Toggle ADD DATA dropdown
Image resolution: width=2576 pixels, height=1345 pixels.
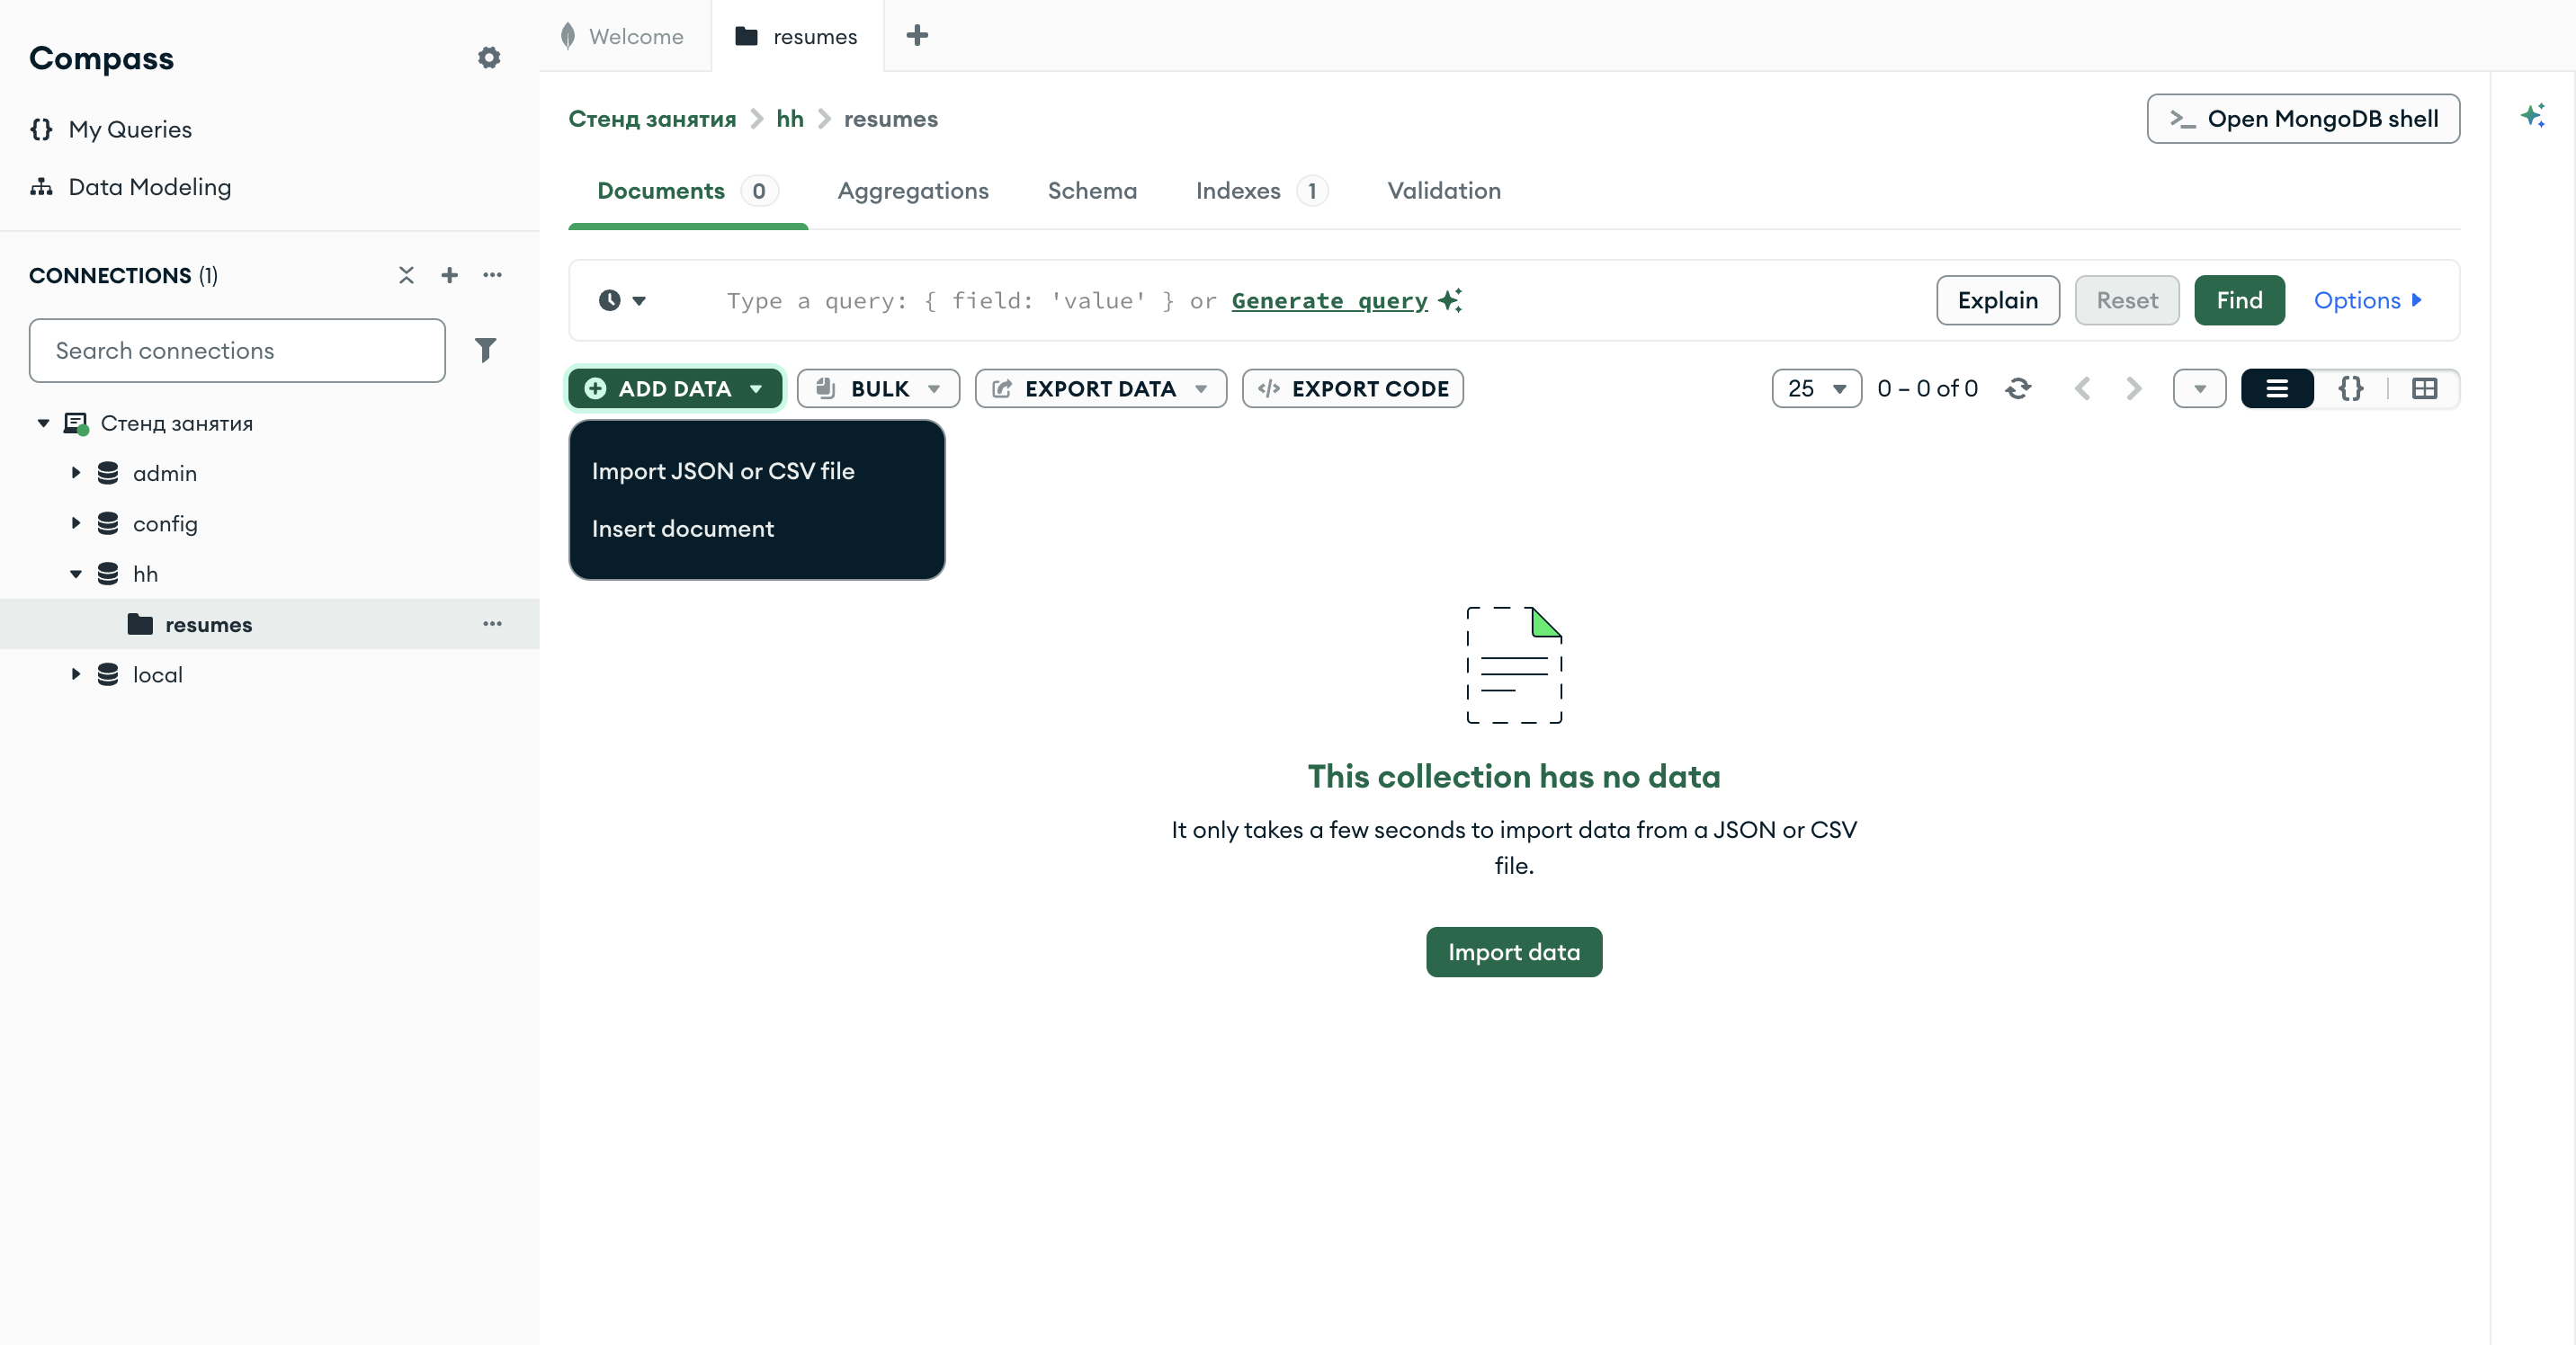(x=675, y=388)
